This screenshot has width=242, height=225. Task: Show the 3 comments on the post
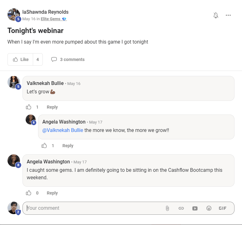68,59
